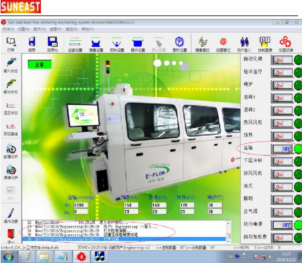The height and width of the screenshot is (263, 302).
Task: Click the 另存为 (Save As) icon
Action: pyautogui.click(x=52, y=44)
